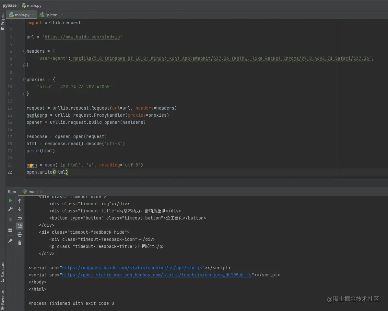Click the '</body>' line in console

(x=37, y=282)
